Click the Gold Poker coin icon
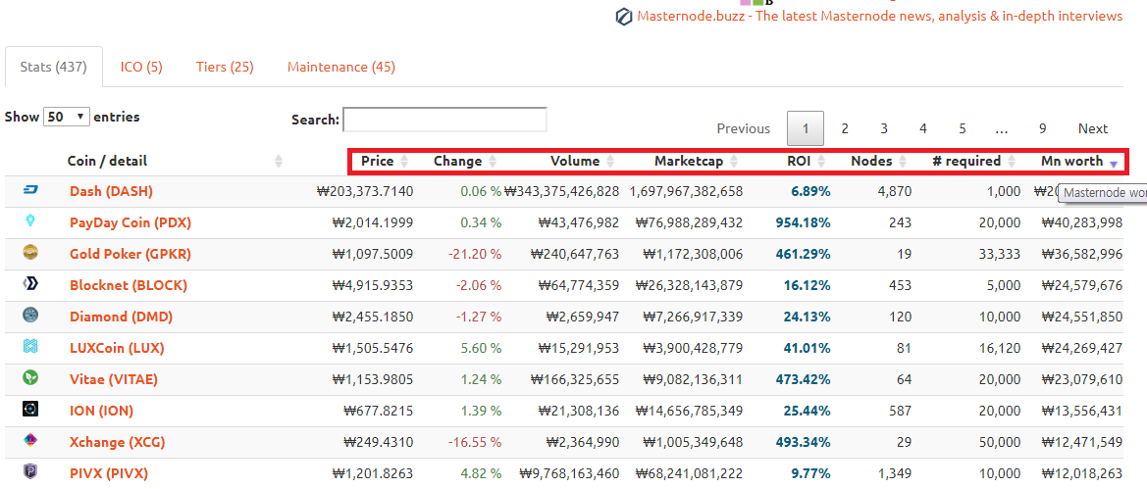Screen dimensions: 1147x489 pyautogui.click(x=29, y=253)
